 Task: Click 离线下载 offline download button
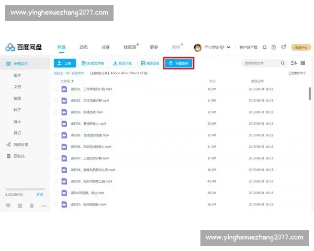click(x=122, y=63)
